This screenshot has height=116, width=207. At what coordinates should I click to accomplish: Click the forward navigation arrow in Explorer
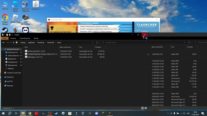7,43
